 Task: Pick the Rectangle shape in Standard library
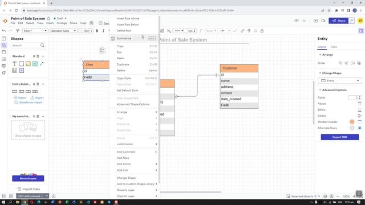(21, 64)
